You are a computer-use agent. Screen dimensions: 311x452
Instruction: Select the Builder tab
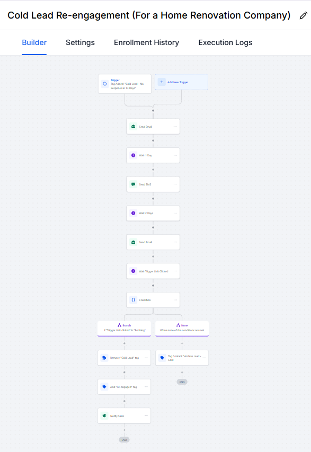point(34,43)
